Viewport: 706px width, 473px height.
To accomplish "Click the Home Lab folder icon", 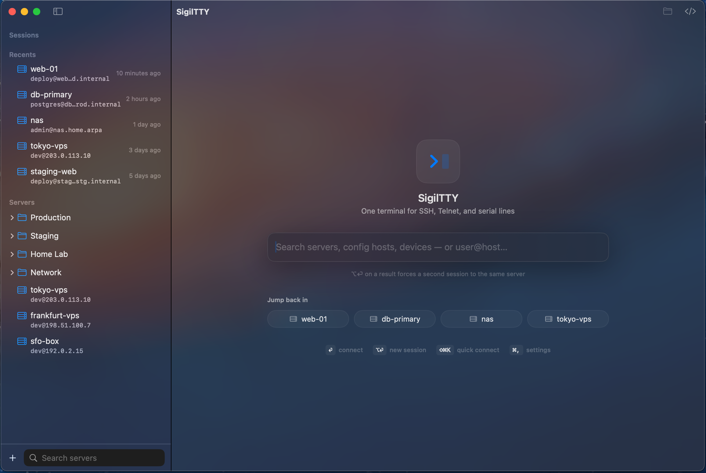I will click(x=22, y=254).
